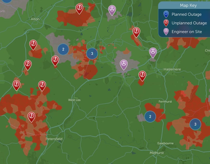This screenshot has height=164, width=210.
Task: Click the Unplanned Outage legend label
Action: pos(189,23)
